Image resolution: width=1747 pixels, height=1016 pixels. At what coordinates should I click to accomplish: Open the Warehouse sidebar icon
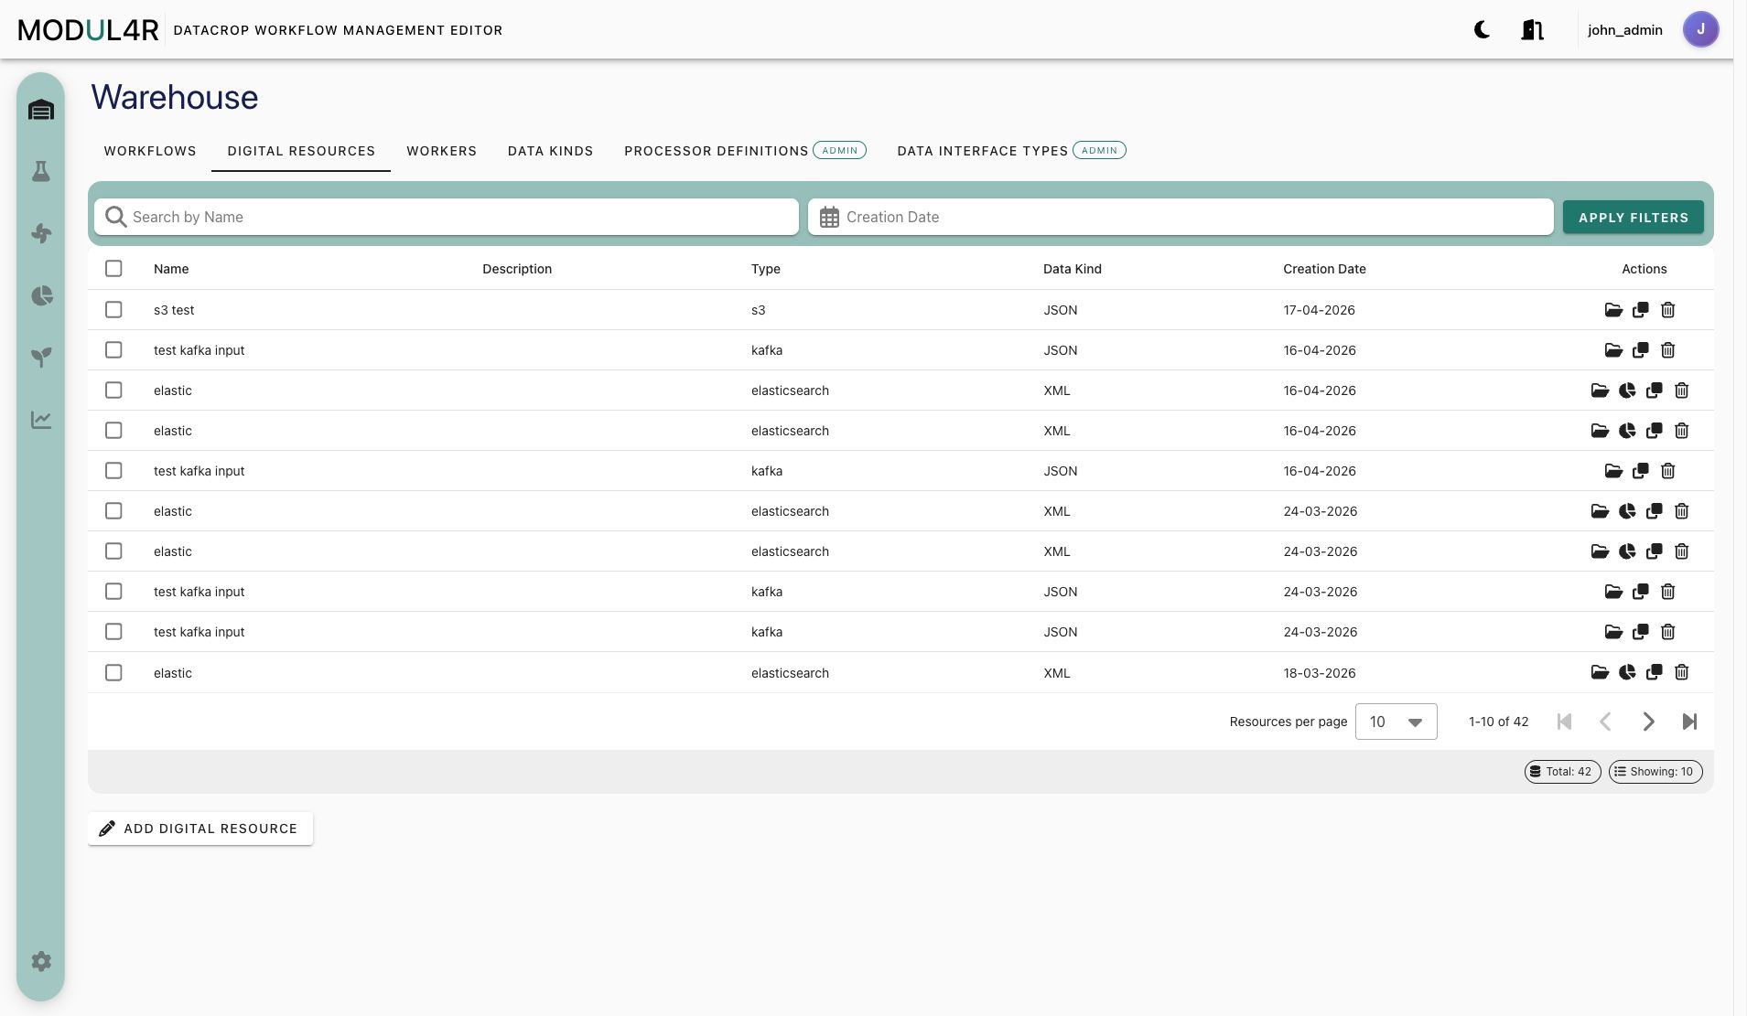41,110
